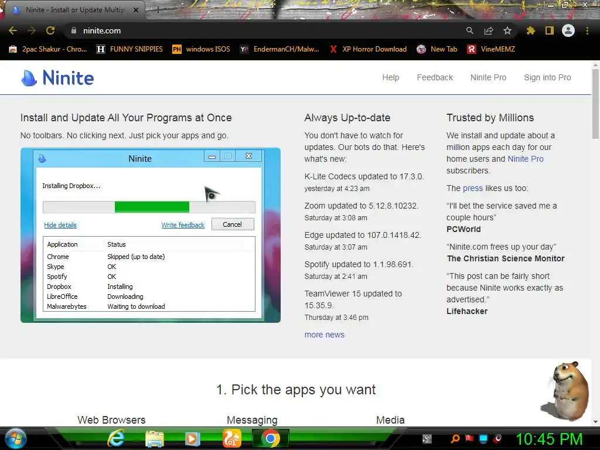Click the speaker volume tray icon
The image size is (600, 450).
tap(498, 438)
